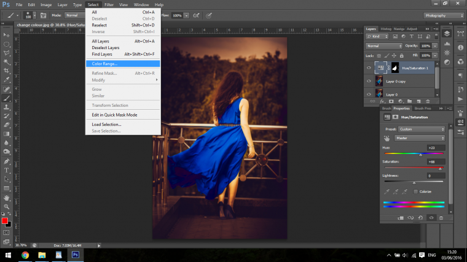Select the History Brush tool

coord(6,116)
